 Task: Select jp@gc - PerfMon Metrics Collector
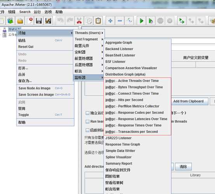click(x=137, y=106)
